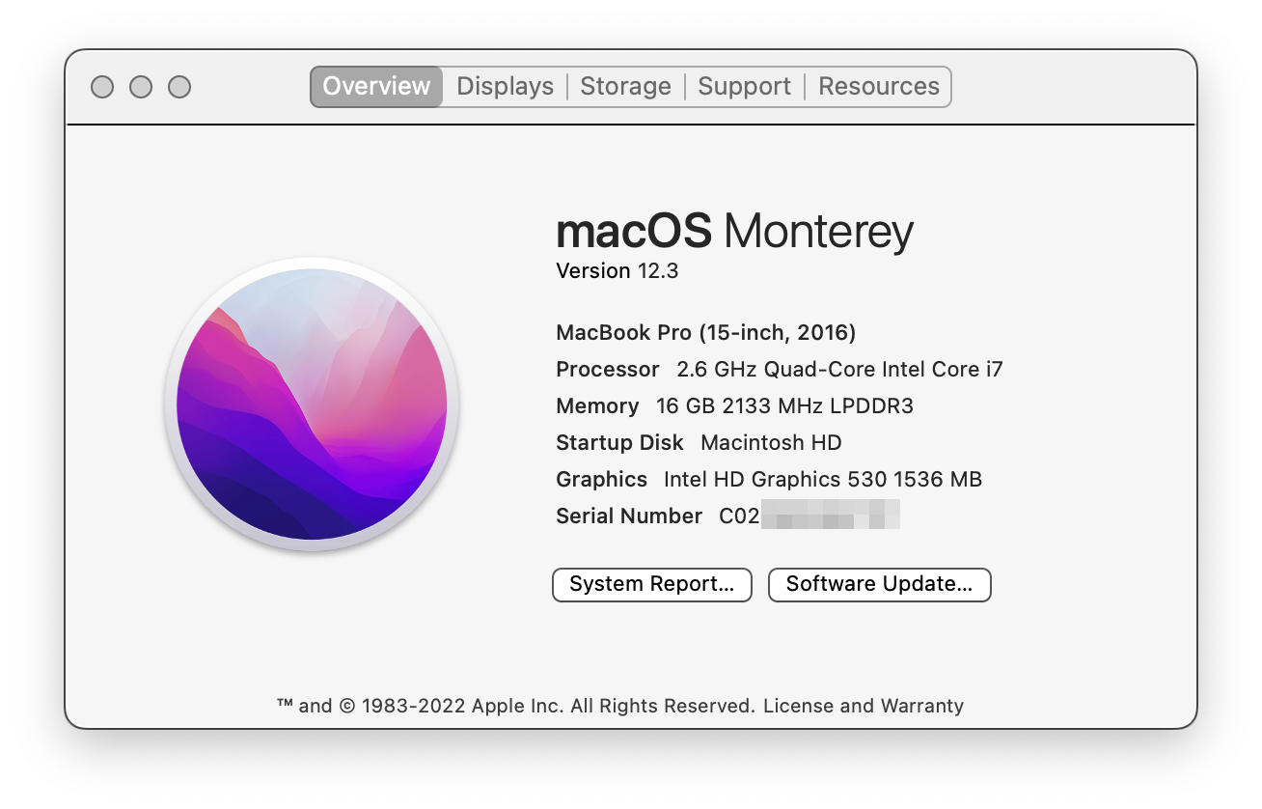Image resolution: width=1262 pixels, height=809 pixels.
Task: Open System Report
Action: click(651, 584)
